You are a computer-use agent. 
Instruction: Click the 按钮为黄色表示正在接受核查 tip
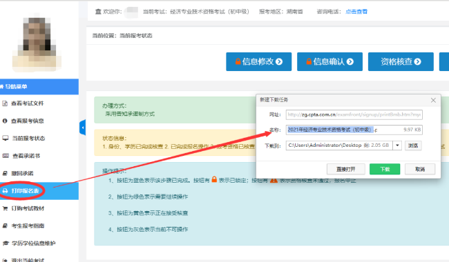pyautogui.click(x=148, y=213)
